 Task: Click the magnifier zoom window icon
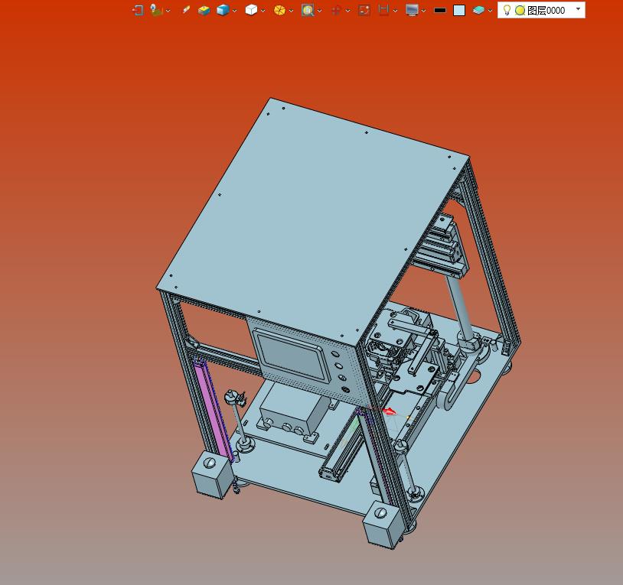[x=308, y=10]
